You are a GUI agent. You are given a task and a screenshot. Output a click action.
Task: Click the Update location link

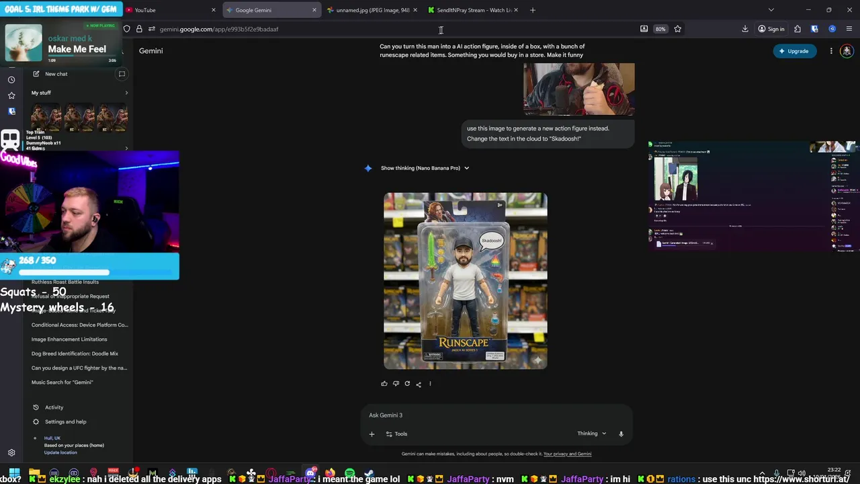[60, 452]
